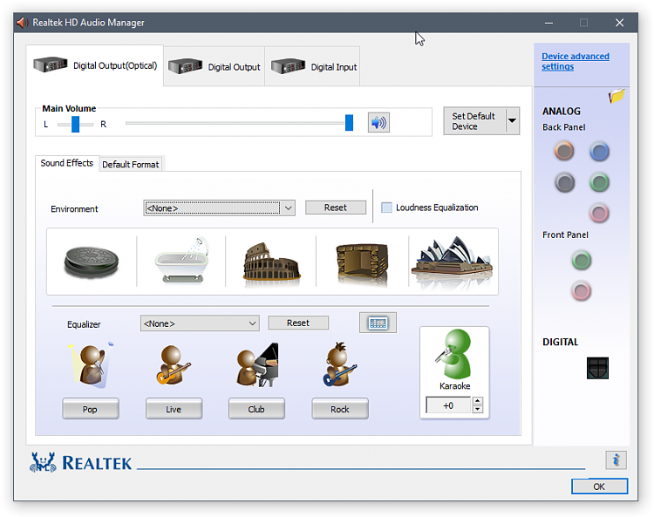This screenshot has height=517, width=654.
Task: Click the orange back panel jack
Action: (564, 152)
